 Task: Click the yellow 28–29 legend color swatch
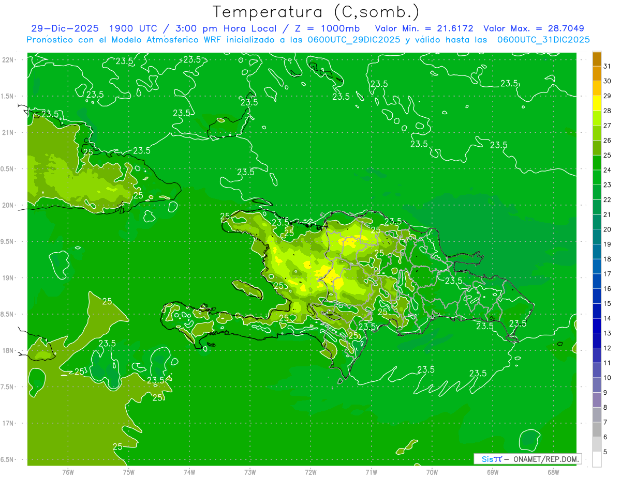pyautogui.click(x=597, y=103)
